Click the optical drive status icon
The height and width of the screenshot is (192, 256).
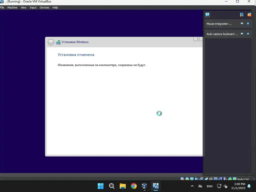pyautogui.click(x=187, y=178)
